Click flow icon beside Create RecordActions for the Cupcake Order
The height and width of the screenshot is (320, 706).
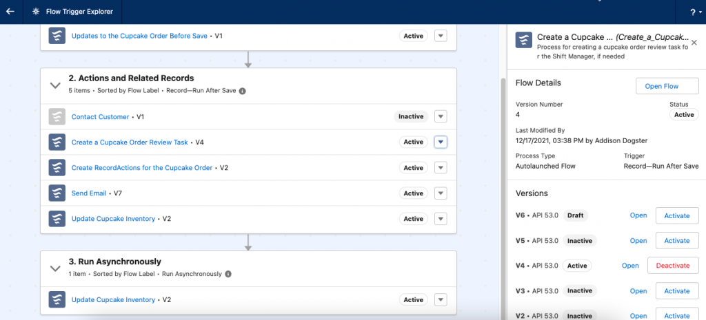click(57, 168)
